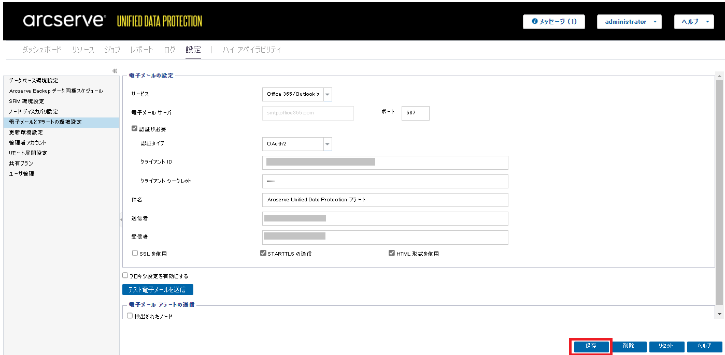The width and height of the screenshot is (725, 355).
Task: Click the scrollbar down arrow
Action: click(x=719, y=314)
